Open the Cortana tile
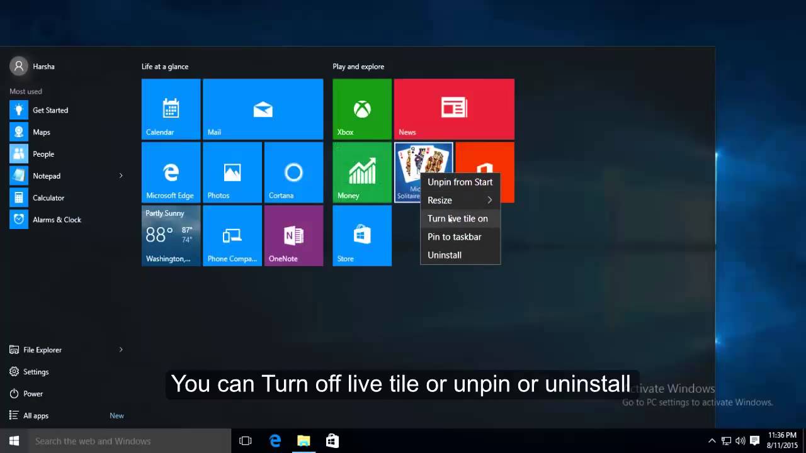Image resolution: width=806 pixels, height=453 pixels. [293, 172]
